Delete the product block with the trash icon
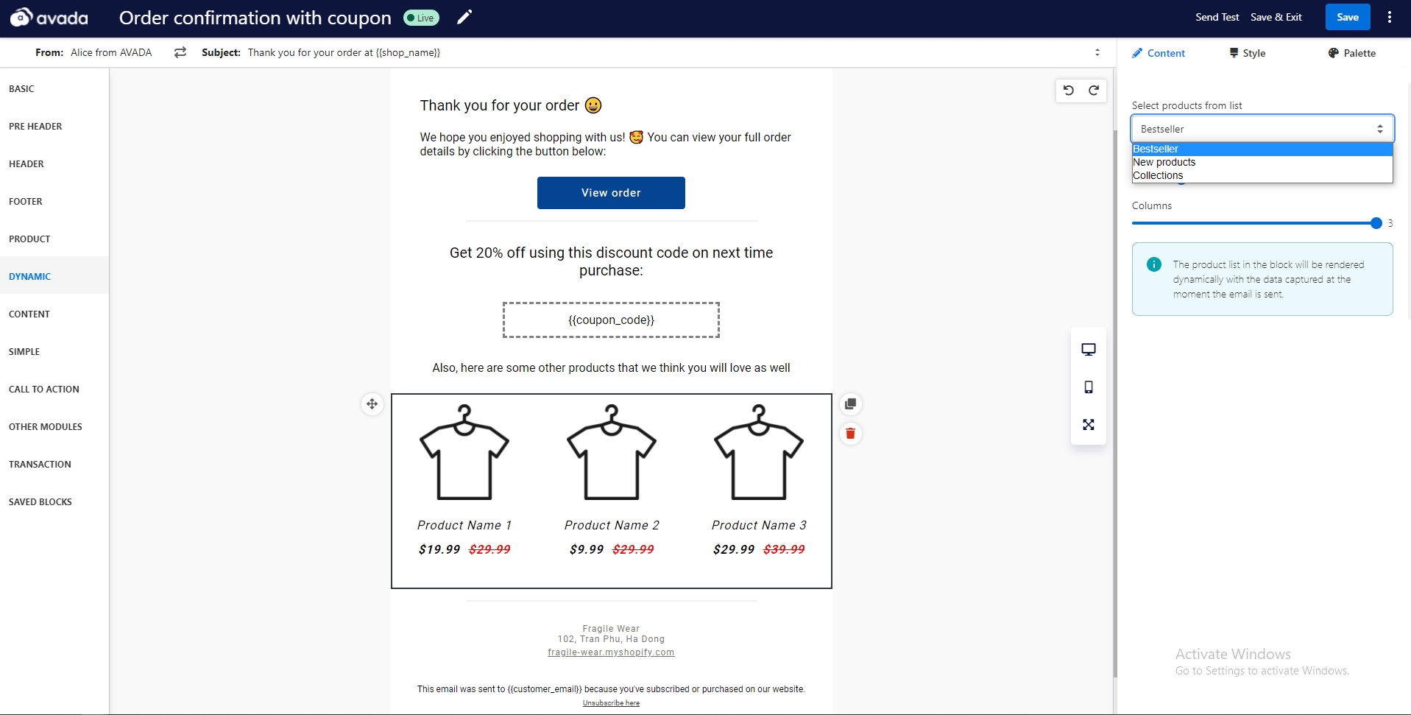This screenshot has width=1411, height=715. click(850, 434)
